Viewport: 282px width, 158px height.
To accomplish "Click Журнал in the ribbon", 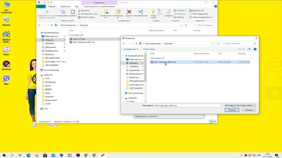I will (x=179, y=17).
